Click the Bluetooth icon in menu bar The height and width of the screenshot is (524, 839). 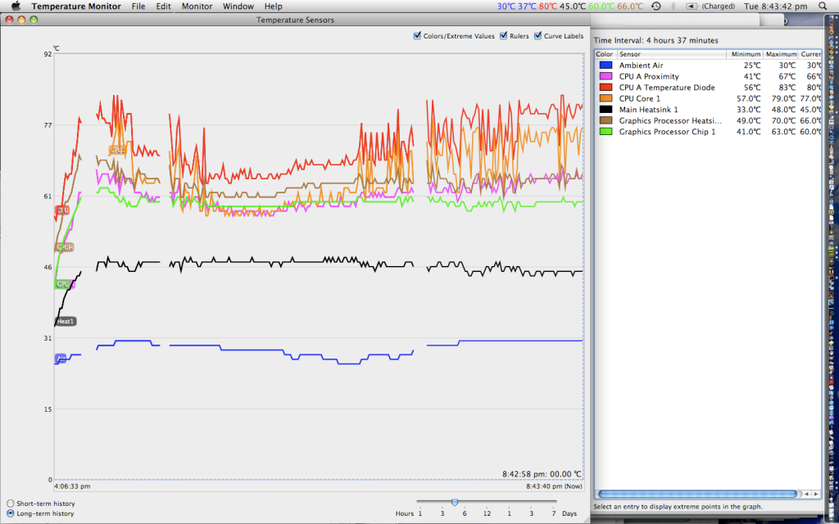pyautogui.click(x=674, y=7)
